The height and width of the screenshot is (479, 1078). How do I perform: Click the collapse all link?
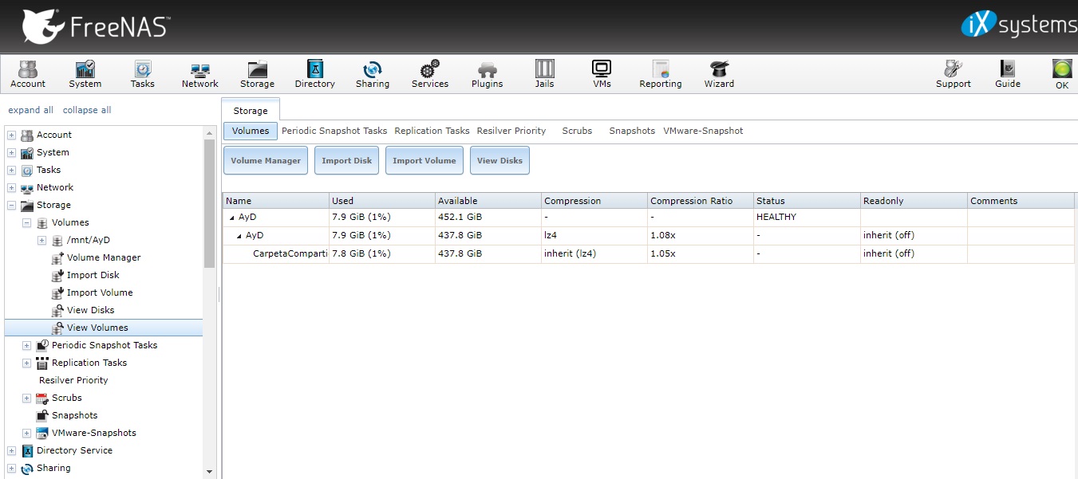[87, 110]
